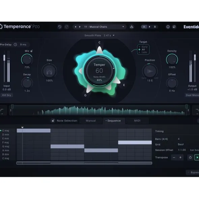Click the undo arrow icon

point(60,27)
